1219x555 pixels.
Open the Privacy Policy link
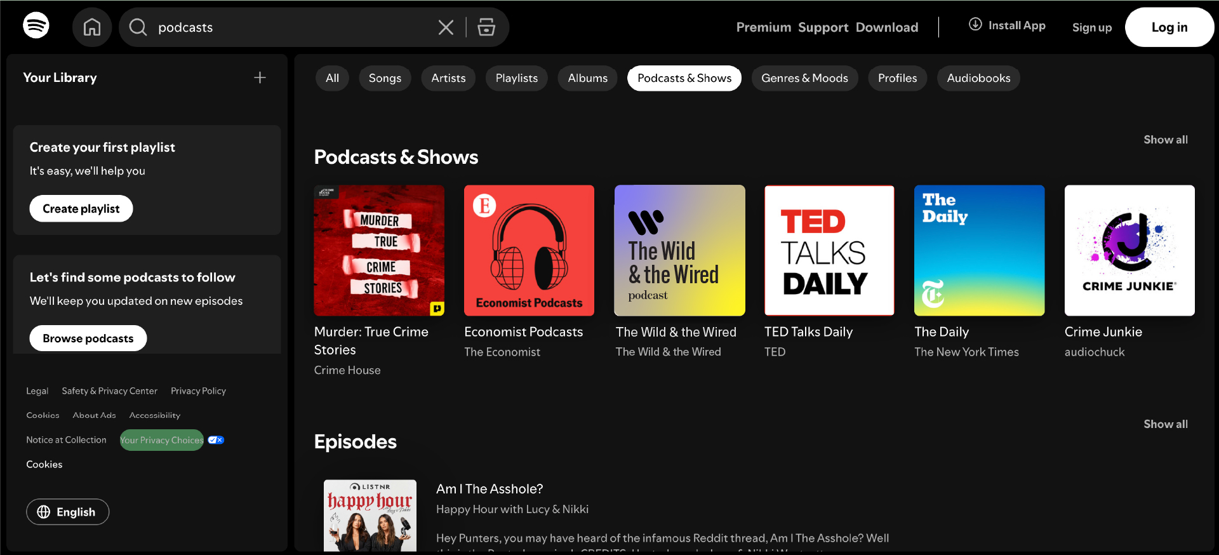pyautogui.click(x=198, y=391)
